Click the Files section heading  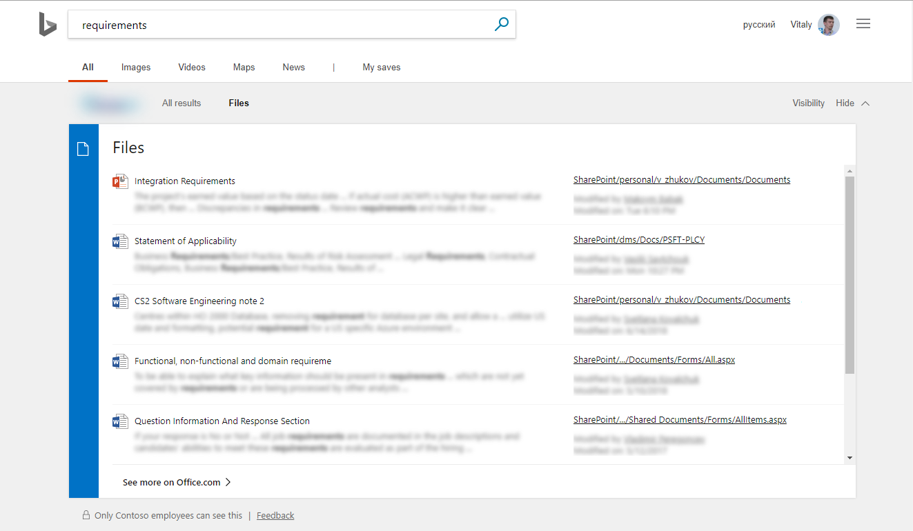128,148
